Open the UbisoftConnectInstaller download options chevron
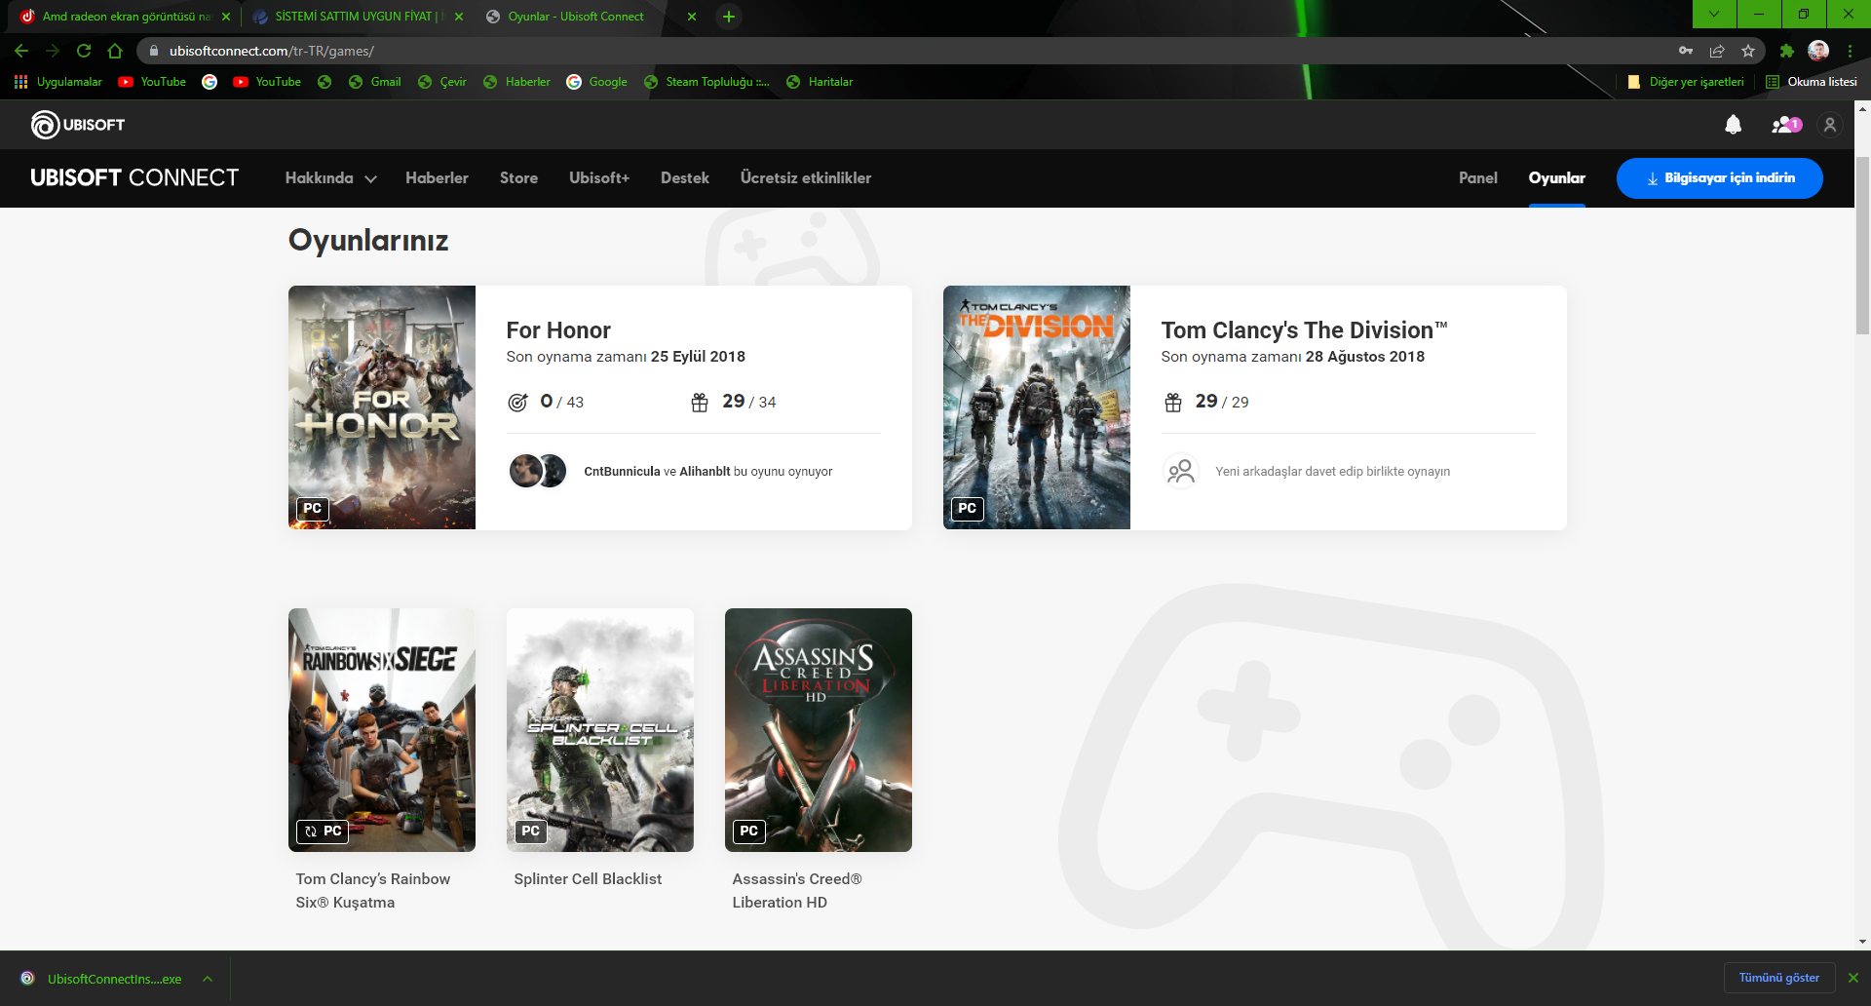Viewport: 1871px width, 1006px height. pos(208,979)
